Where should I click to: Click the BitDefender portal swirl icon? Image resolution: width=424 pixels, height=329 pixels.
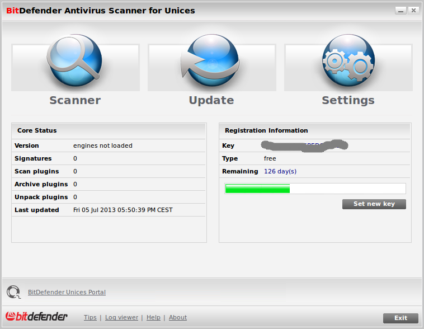(13, 292)
